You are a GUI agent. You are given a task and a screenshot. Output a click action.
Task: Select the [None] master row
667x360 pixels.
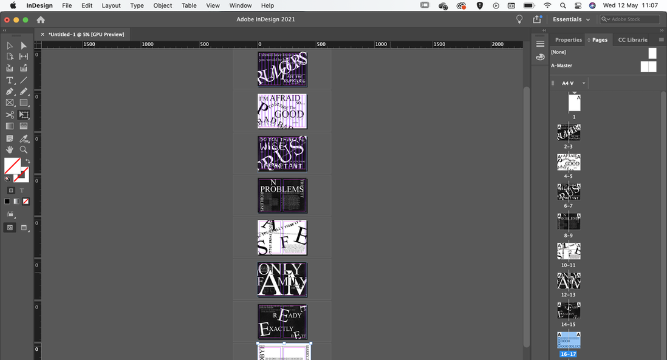click(x=604, y=52)
